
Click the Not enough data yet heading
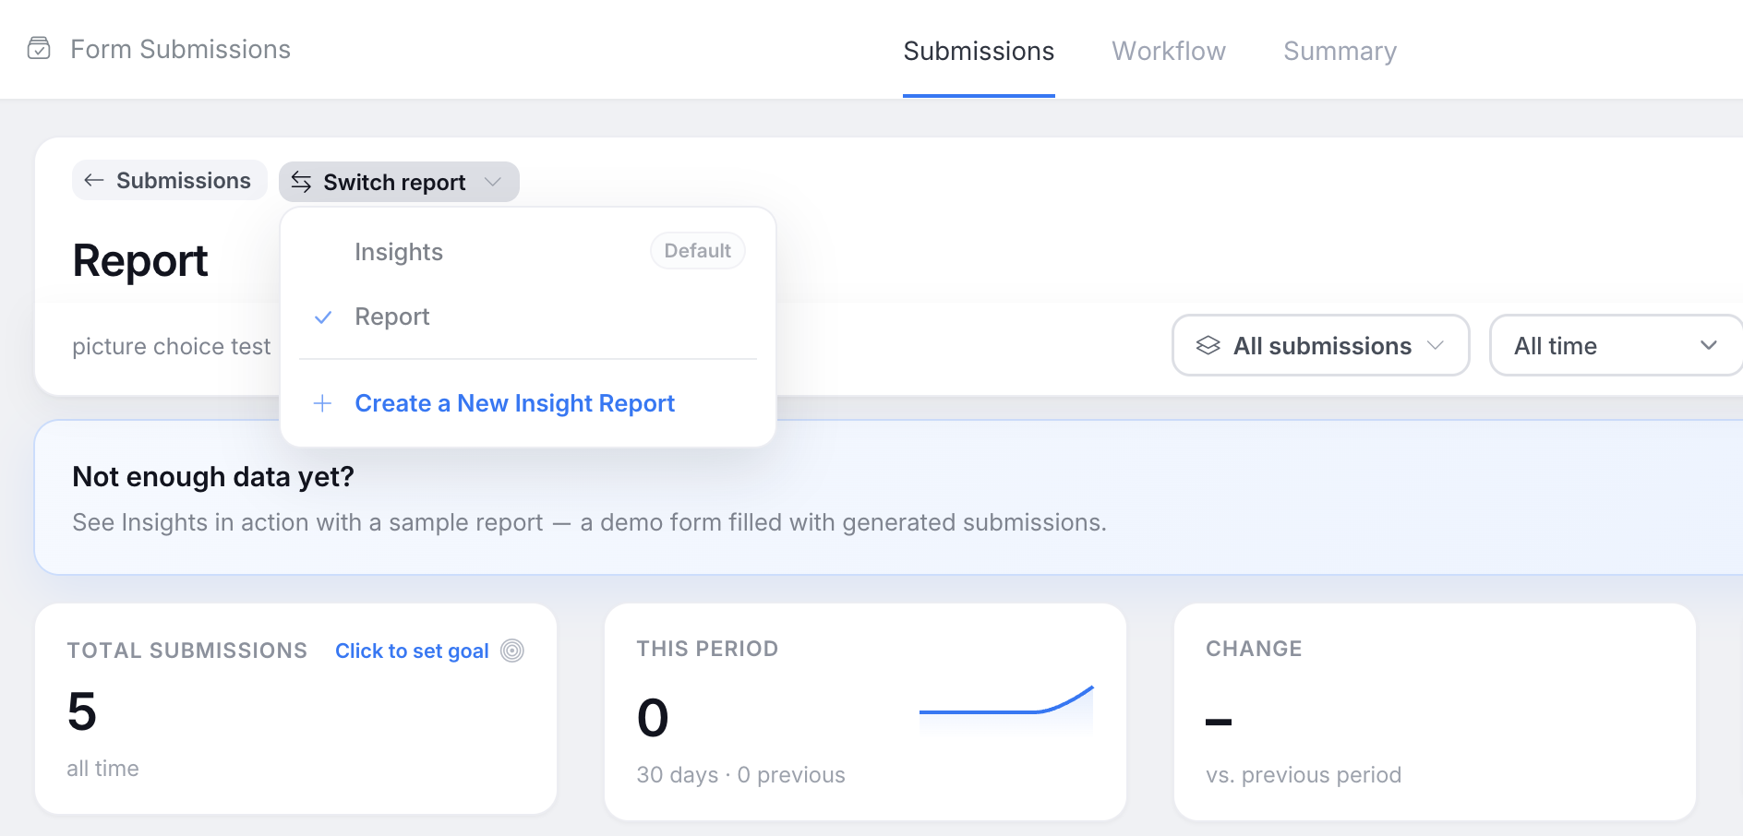tap(213, 476)
